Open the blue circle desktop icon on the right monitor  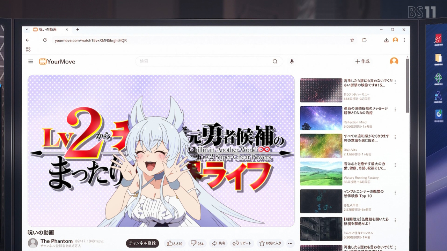click(439, 114)
